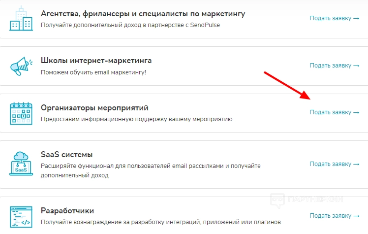Viewport: 368px width, 234px height.
Task: Click the megaphone icon for marketing schools
Action: (x=21, y=66)
